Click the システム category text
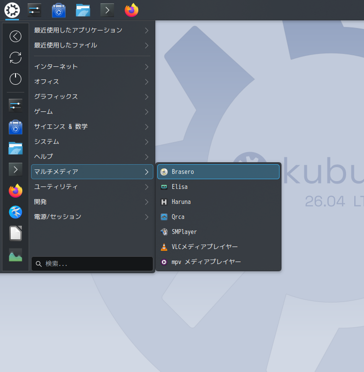Screen dimensions: 364x372 [x=47, y=141]
